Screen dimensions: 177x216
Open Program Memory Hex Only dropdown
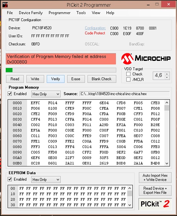click(x=46, y=94)
